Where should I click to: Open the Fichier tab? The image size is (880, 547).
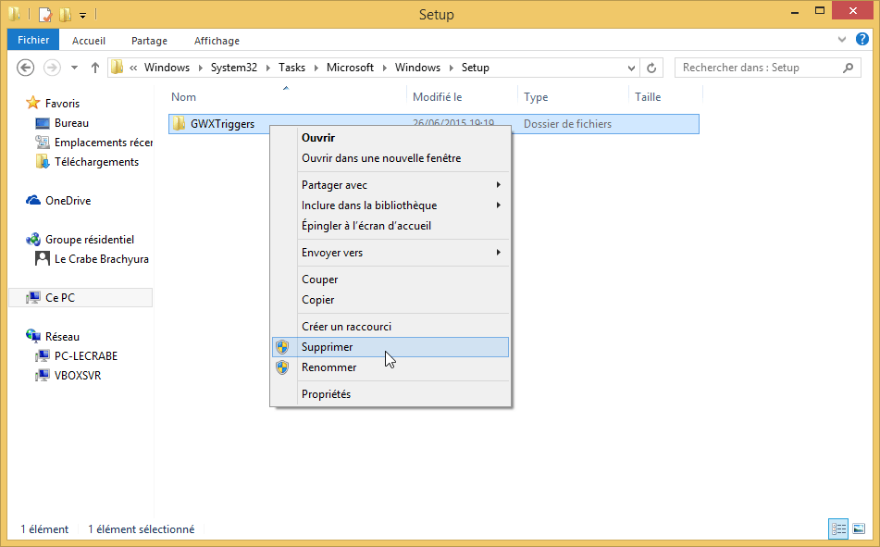click(x=33, y=40)
